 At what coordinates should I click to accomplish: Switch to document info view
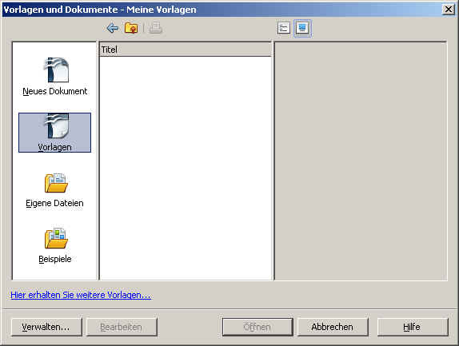[x=284, y=28]
